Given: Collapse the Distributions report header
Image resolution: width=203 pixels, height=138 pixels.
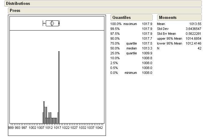Looking at the screenshot, I should click(18, 4).
